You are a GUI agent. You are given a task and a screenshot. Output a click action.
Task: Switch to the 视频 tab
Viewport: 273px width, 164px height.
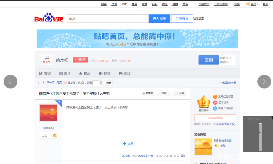click(105, 73)
